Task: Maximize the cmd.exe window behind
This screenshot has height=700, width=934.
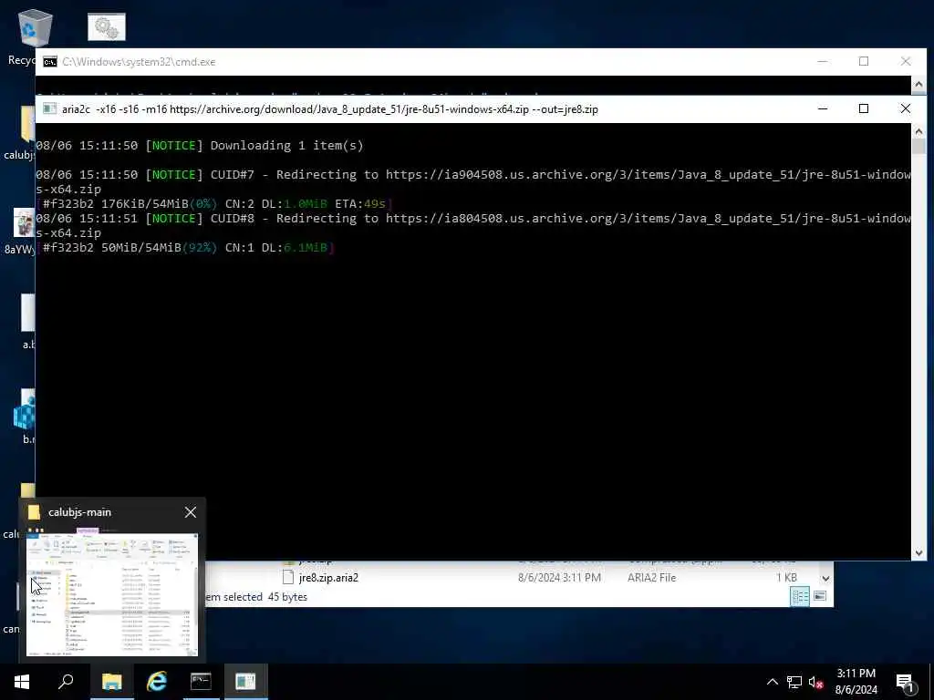Action: click(864, 61)
